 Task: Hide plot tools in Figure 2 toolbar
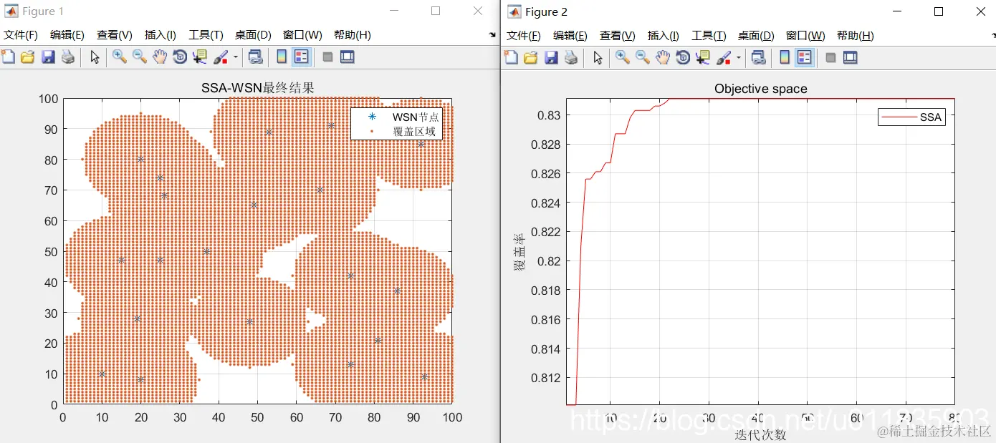tap(830, 58)
